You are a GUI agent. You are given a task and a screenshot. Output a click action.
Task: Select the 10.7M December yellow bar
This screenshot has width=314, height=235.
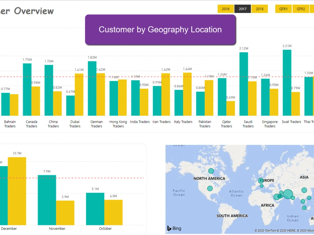pos(17,191)
